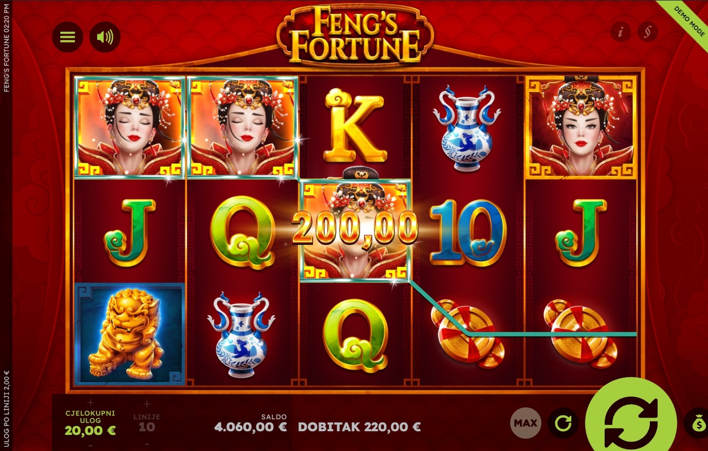Set maximum bet with MAX button
The width and height of the screenshot is (708, 451).
click(526, 423)
